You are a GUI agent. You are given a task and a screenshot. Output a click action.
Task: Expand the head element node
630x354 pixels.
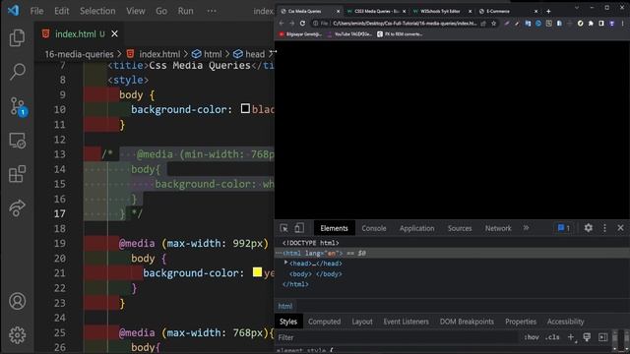point(286,263)
